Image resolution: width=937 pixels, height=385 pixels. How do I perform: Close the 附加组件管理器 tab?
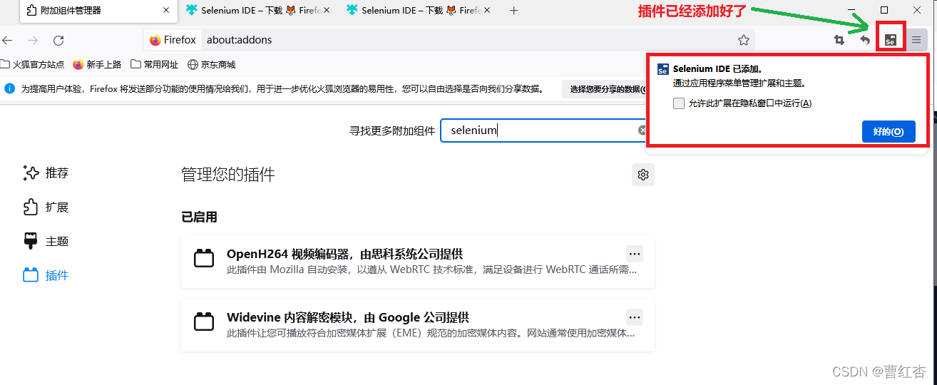pyautogui.click(x=166, y=10)
